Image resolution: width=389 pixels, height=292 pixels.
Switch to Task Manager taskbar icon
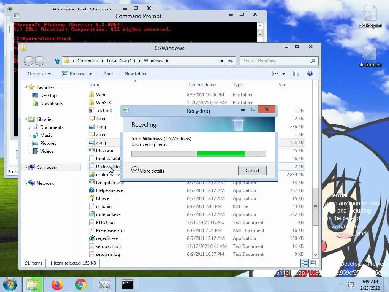104,284
